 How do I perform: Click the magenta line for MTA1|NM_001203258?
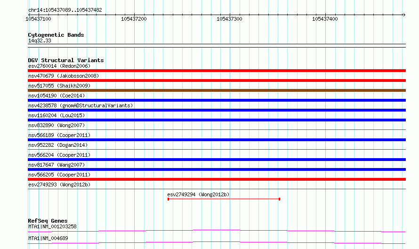click(217, 231)
